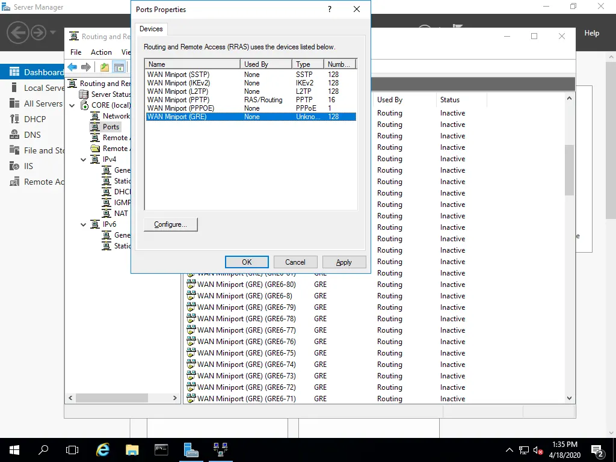Launch Internet Explorer from the taskbar
The width and height of the screenshot is (616, 462).
click(x=103, y=450)
